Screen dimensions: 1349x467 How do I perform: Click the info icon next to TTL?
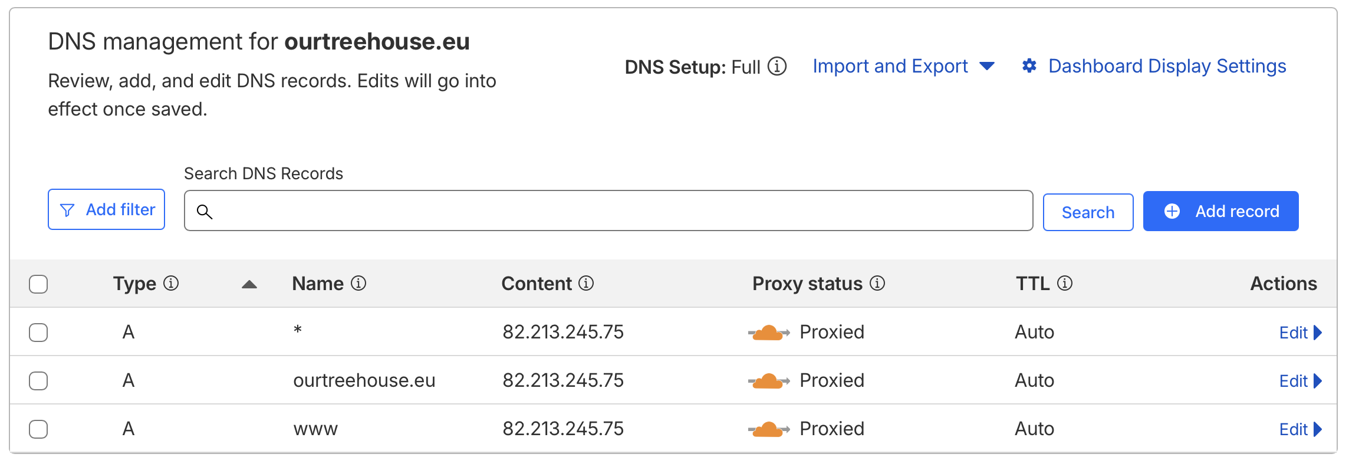click(1065, 284)
